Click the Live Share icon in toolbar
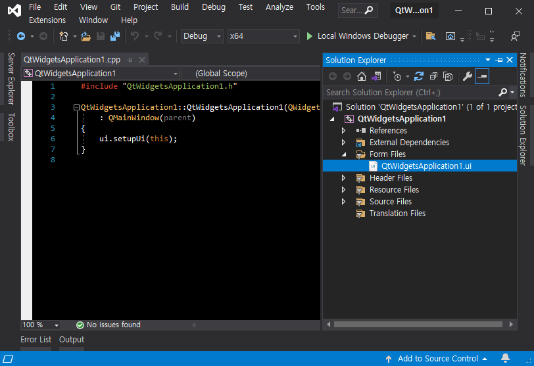This screenshot has width=534, height=366. pyautogui.click(x=516, y=36)
